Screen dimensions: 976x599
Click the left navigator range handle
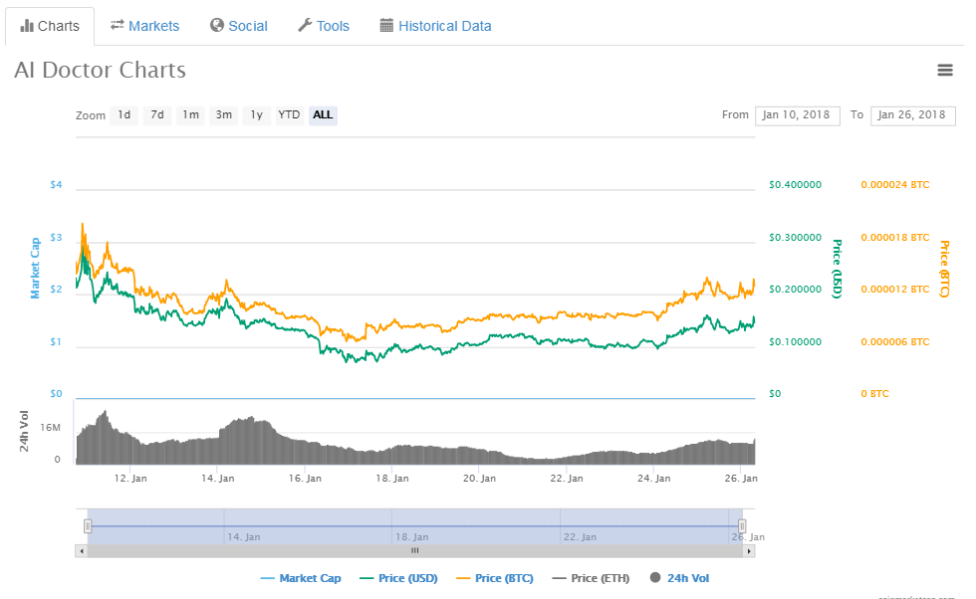88,526
